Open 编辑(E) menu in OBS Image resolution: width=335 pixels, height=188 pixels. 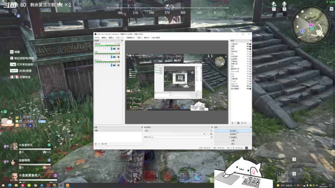coord(104,38)
